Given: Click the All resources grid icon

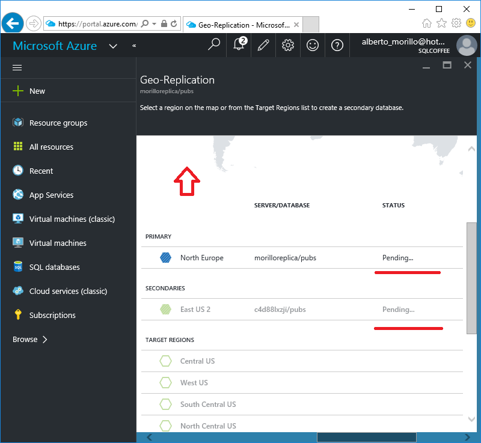Looking at the screenshot, I should pyautogui.click(x=18, y=146).
